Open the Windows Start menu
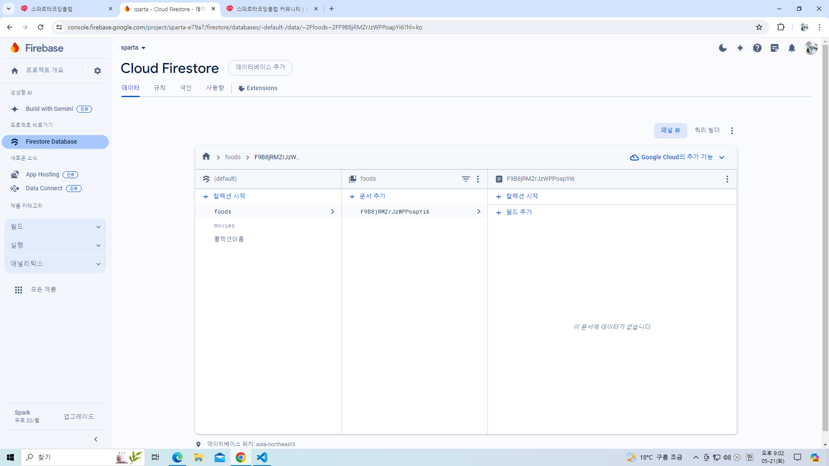This screenshot has height=466, width=829. 10,457
